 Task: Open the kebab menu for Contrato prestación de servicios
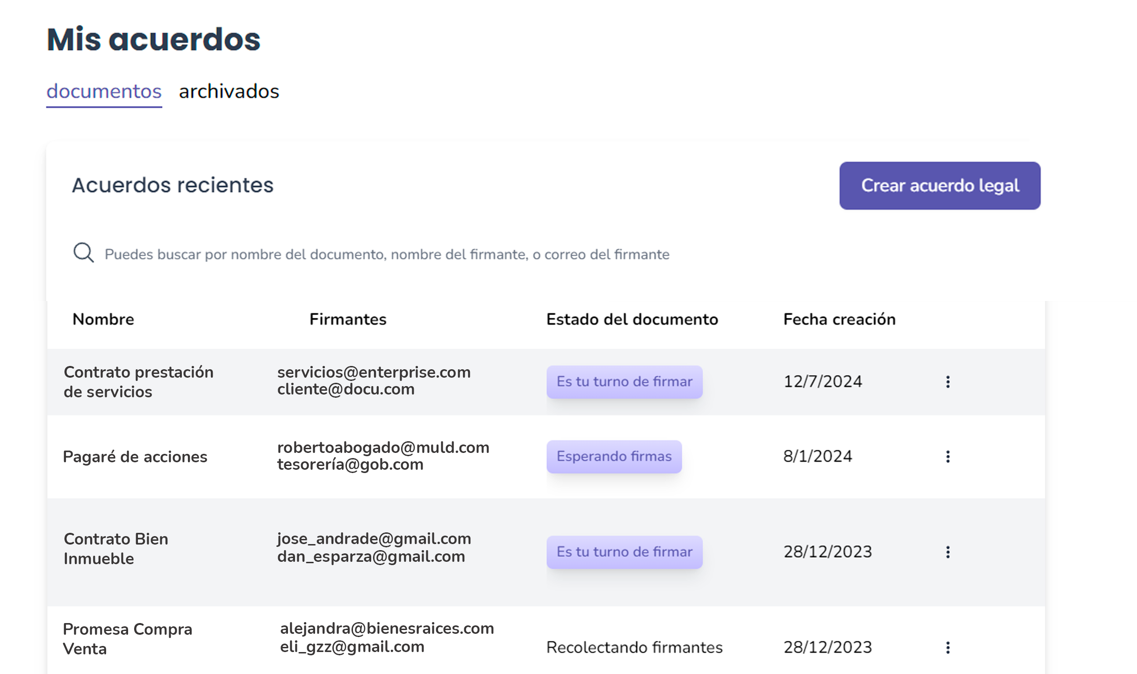pyautogui.click(x=948, y=382)
